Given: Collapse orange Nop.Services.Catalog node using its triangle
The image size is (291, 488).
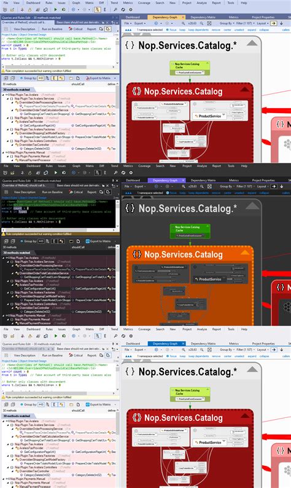Looking at the screenshot, I should click(x=245, y=253).
